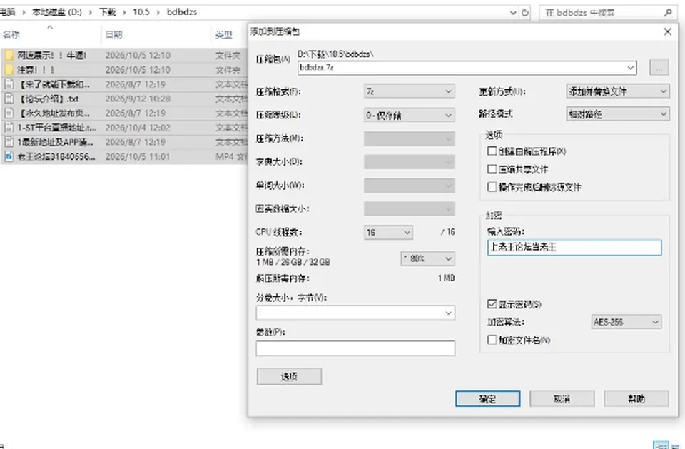Screen dimensions: 685x449
Task: Open 压缩等级 dropdown showing 0 - 仅存储
Action: pyautogui.click(x=410, y=115)
